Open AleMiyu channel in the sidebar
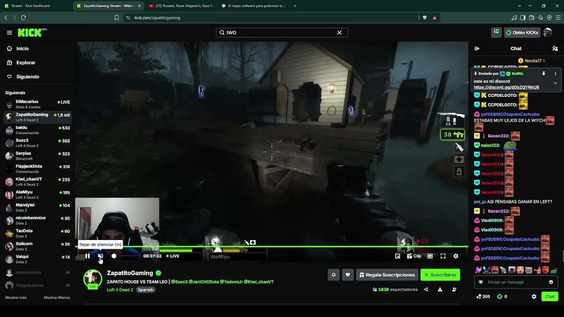The width and height of the screenshot is (564, 317). (37, 195)
